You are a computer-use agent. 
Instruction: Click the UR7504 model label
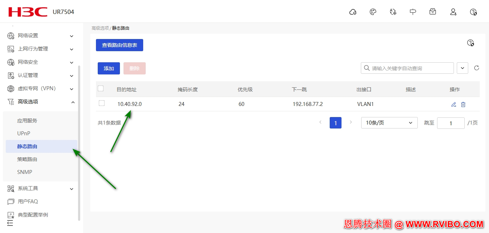63,12
